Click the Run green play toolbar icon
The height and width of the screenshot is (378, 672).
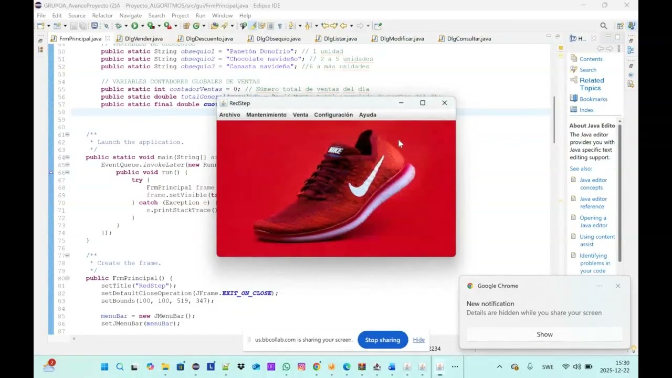coord(135,26)
